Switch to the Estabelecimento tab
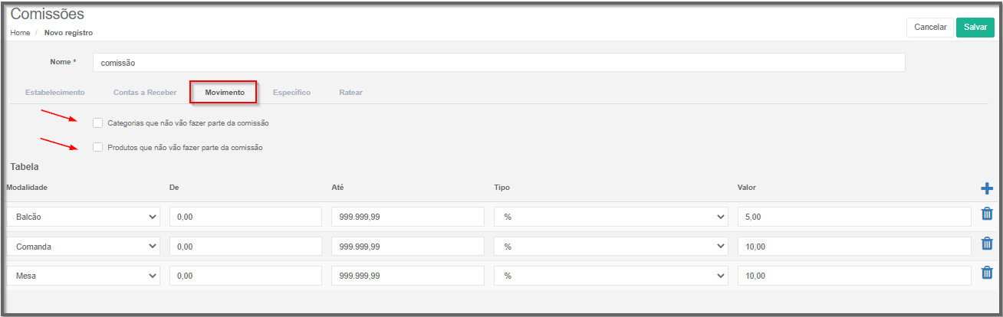This screenshot has height=317, width=1003. pyautogui.click(x=55, y=92)
